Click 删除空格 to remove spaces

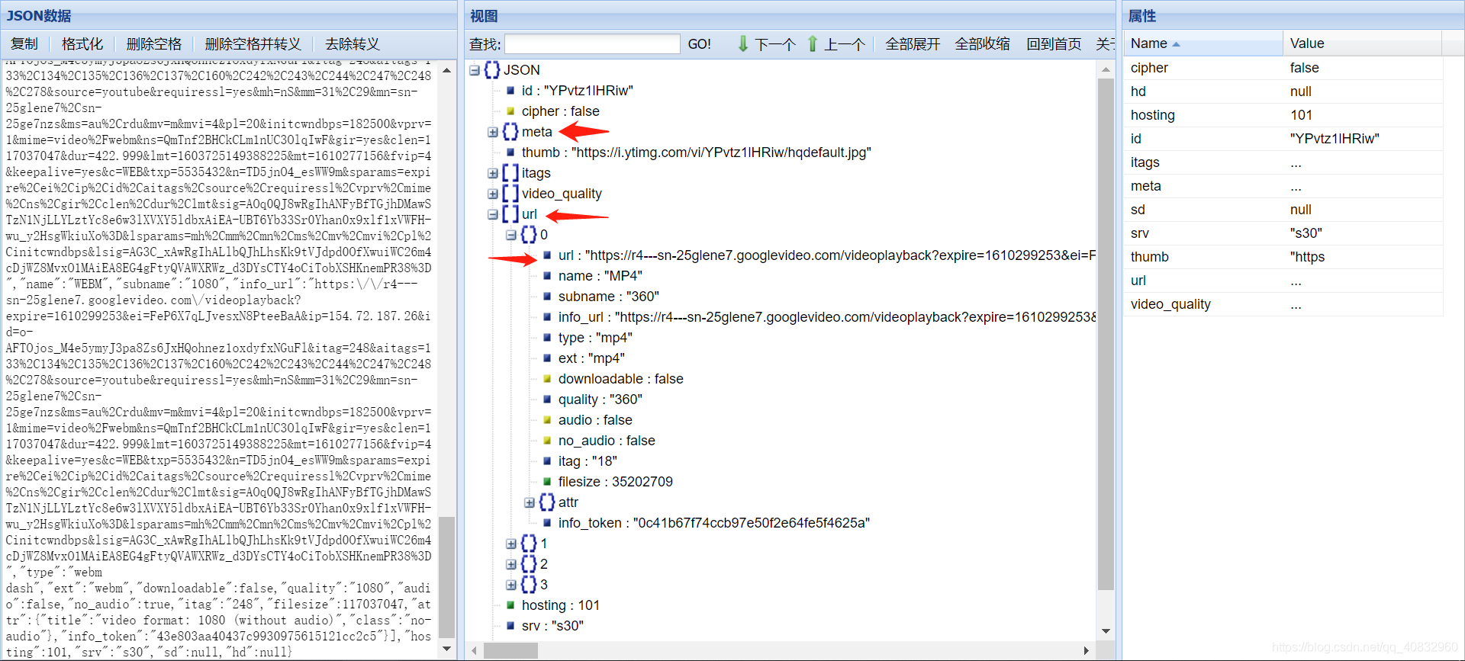point(154,44)
